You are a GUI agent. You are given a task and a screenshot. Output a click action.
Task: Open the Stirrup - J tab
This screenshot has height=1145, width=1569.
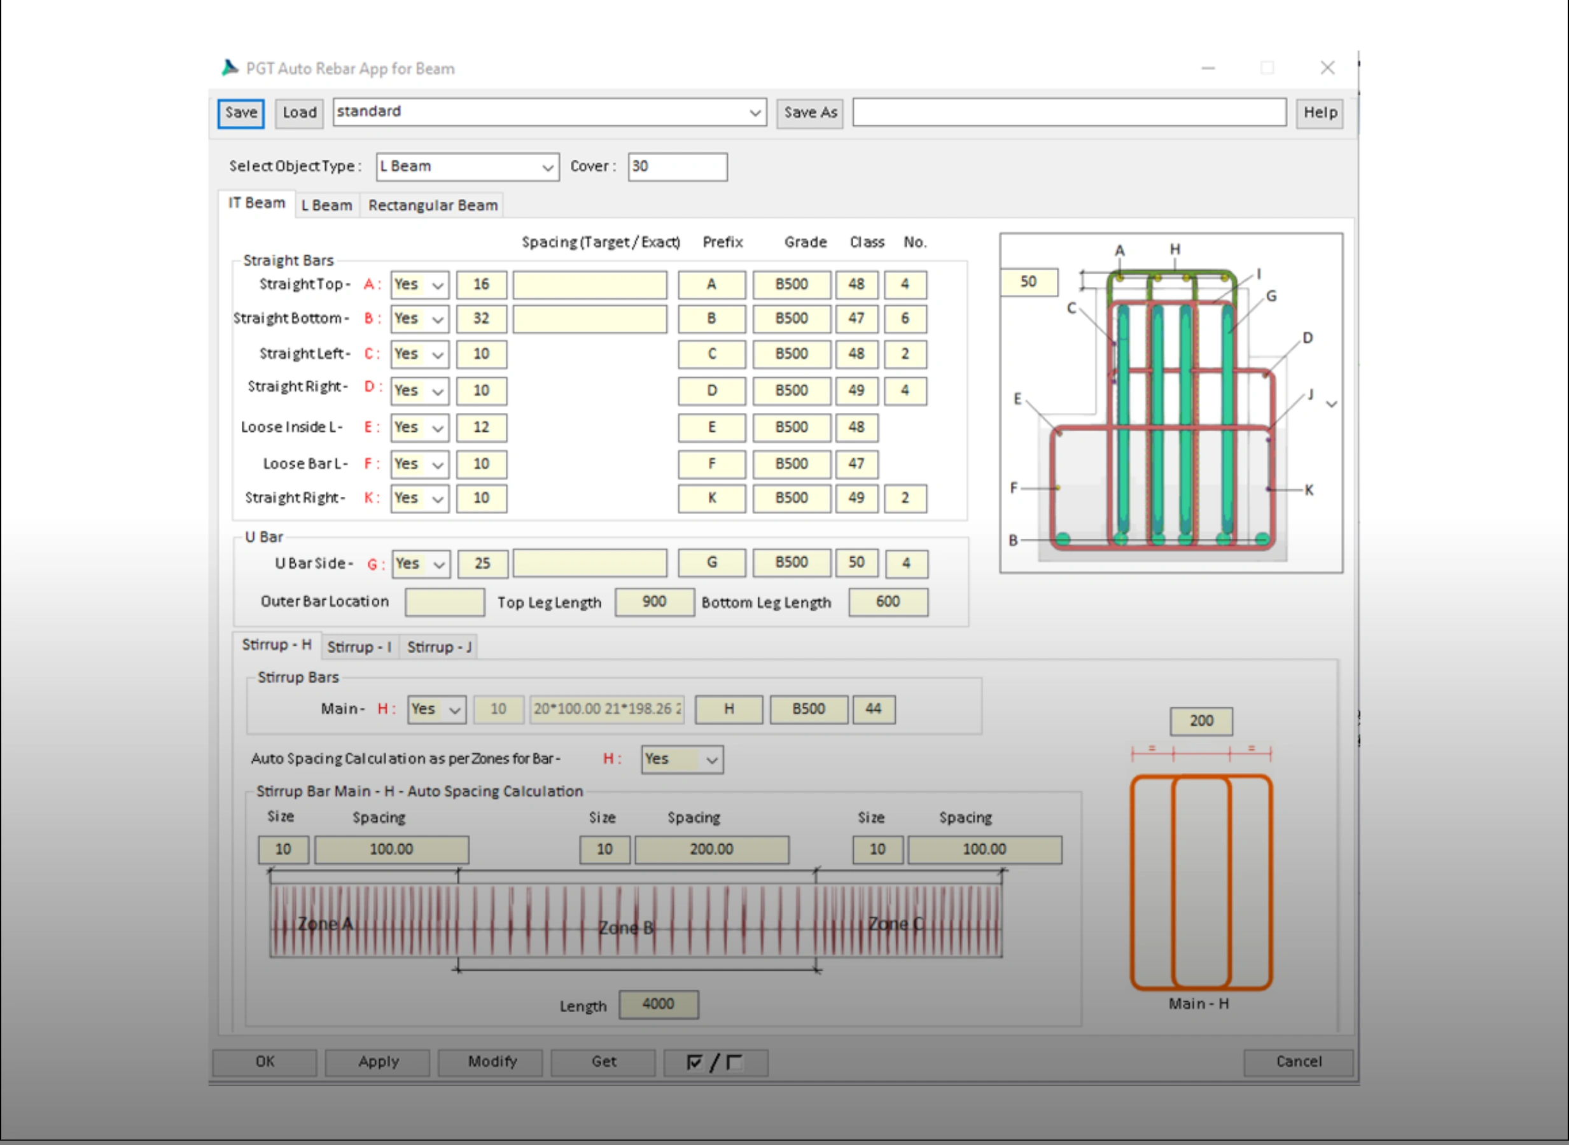pos(439,648)
